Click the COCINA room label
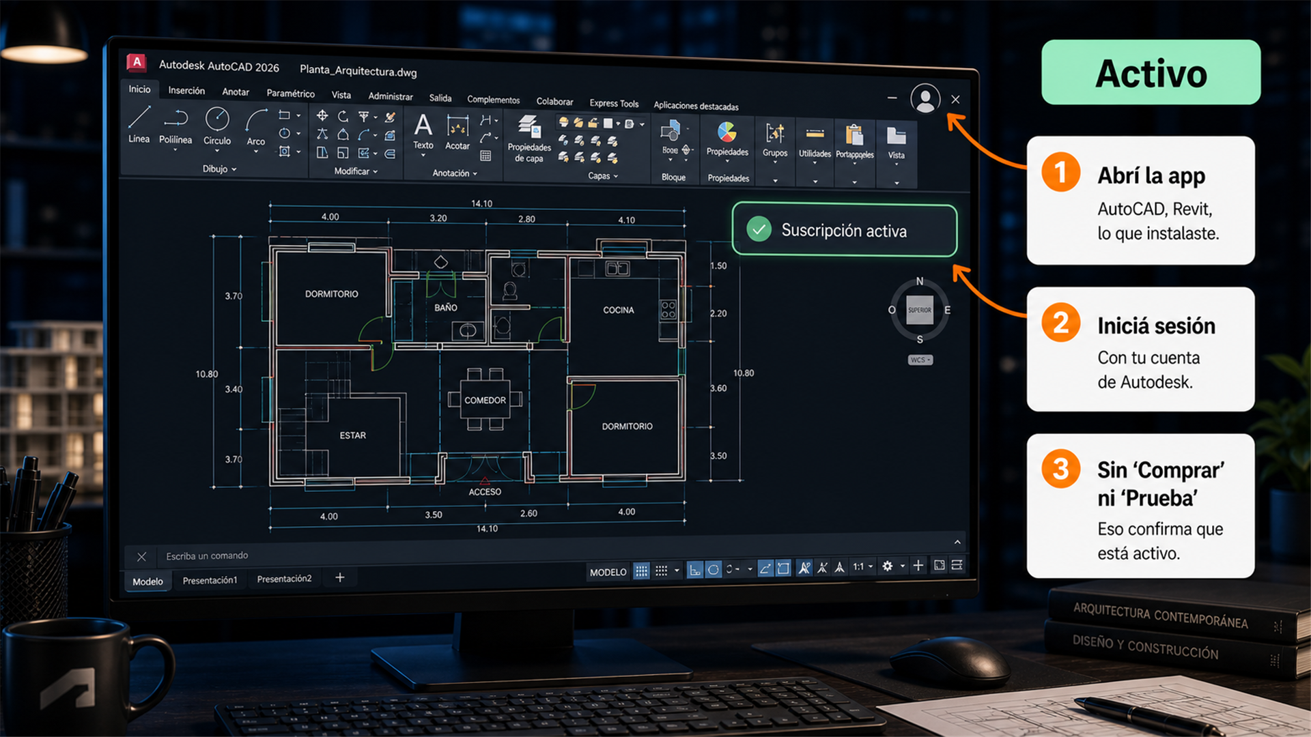Viewport: 1311px width, 737px height. coord(619,310)
